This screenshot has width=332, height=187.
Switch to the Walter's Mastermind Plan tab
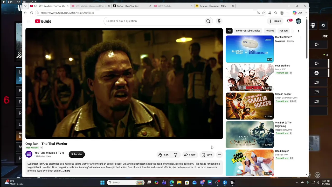91,6
